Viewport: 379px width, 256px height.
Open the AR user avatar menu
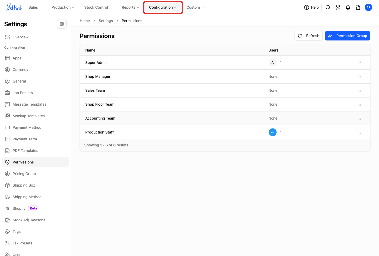click(368, 7)
